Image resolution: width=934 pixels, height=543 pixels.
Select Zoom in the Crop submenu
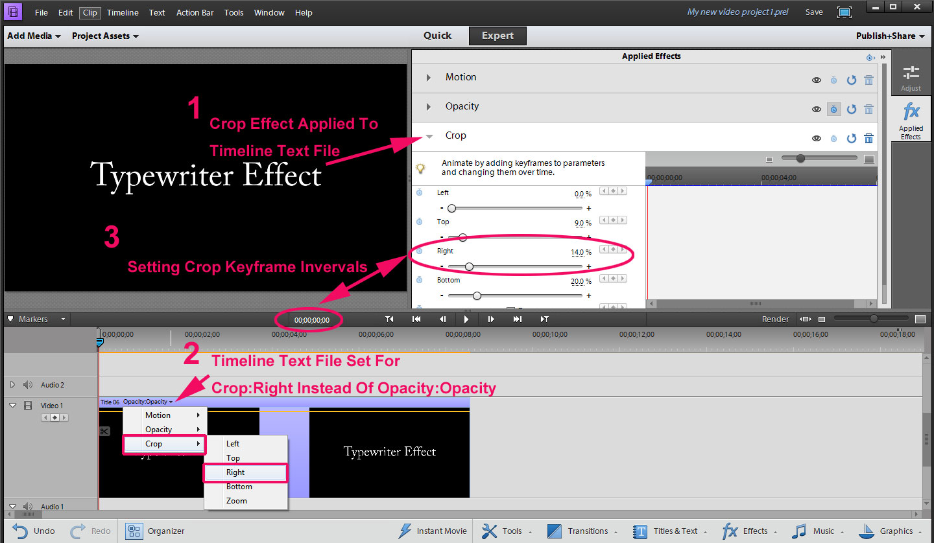(x=245, y=501)
